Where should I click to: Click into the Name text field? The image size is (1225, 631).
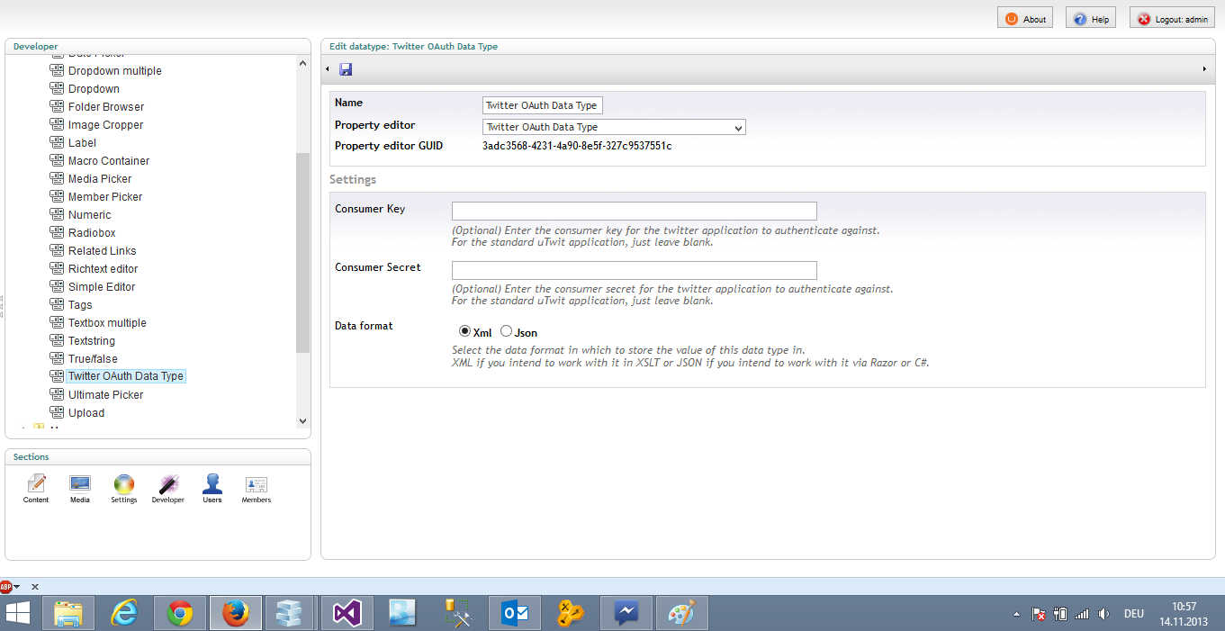(543, 105)
